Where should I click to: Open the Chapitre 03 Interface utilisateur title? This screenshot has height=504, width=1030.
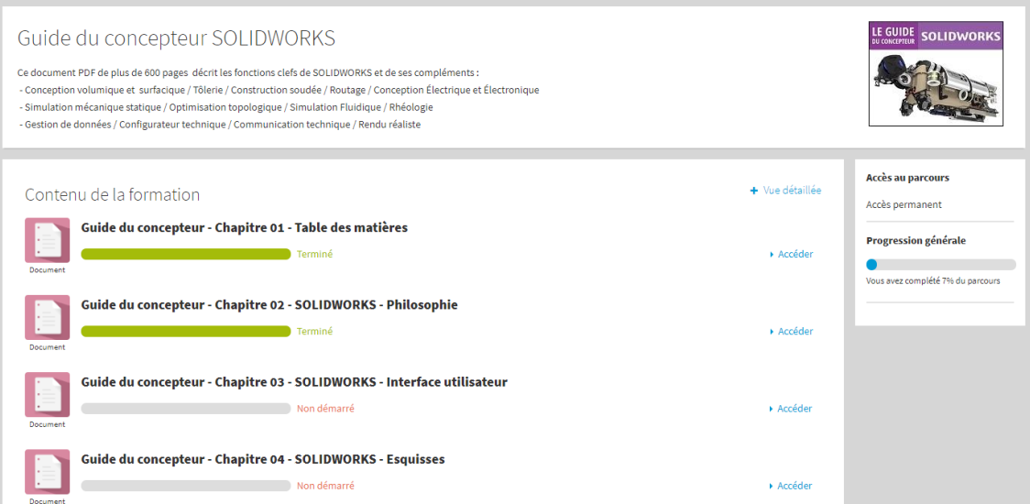click(x=293, y=382)
